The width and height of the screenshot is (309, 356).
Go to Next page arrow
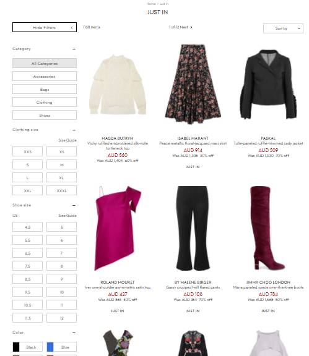coord(191,27)
